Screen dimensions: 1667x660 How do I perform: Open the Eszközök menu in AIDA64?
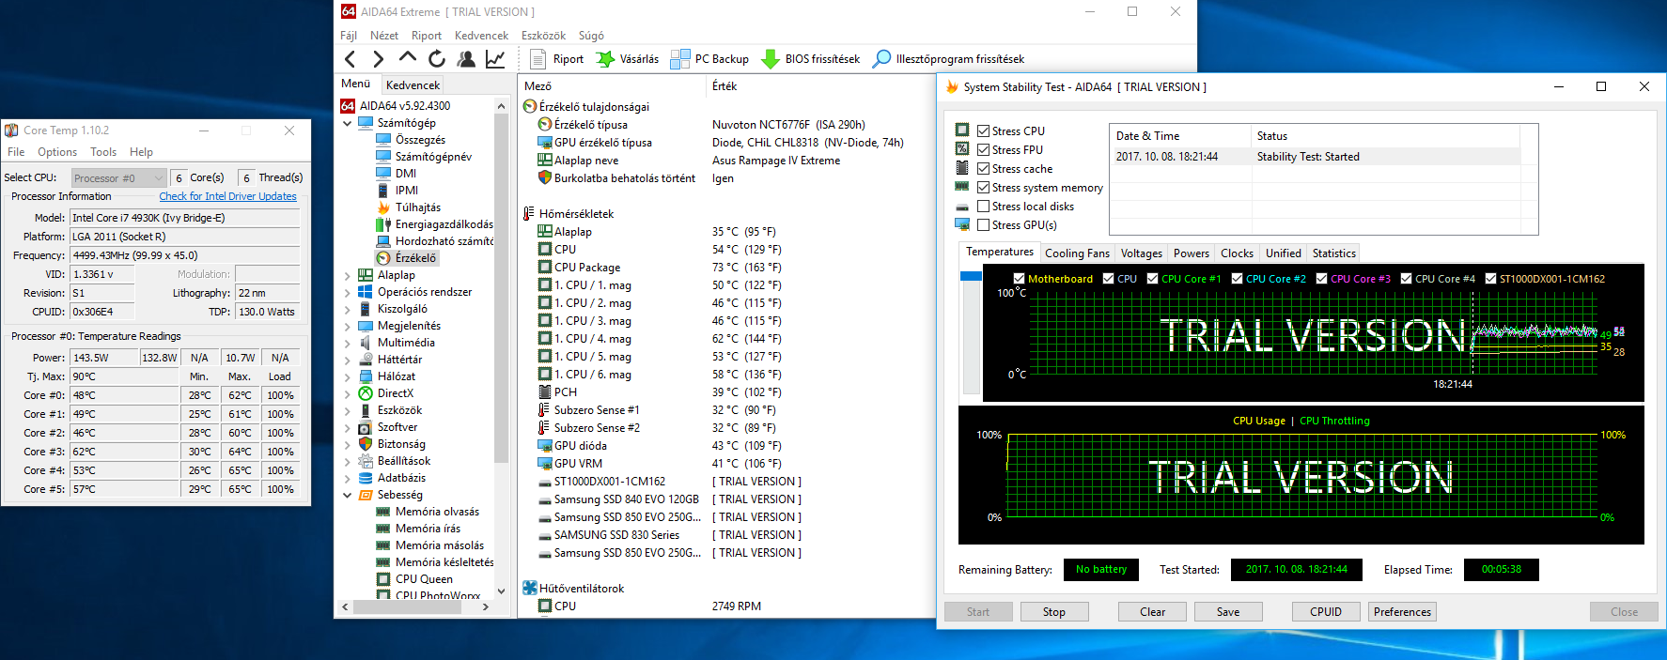click(543, 36)
